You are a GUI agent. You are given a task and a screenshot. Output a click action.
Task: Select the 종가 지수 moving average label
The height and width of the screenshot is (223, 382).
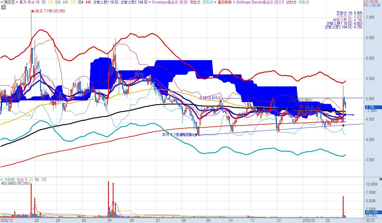pos(26,2)
